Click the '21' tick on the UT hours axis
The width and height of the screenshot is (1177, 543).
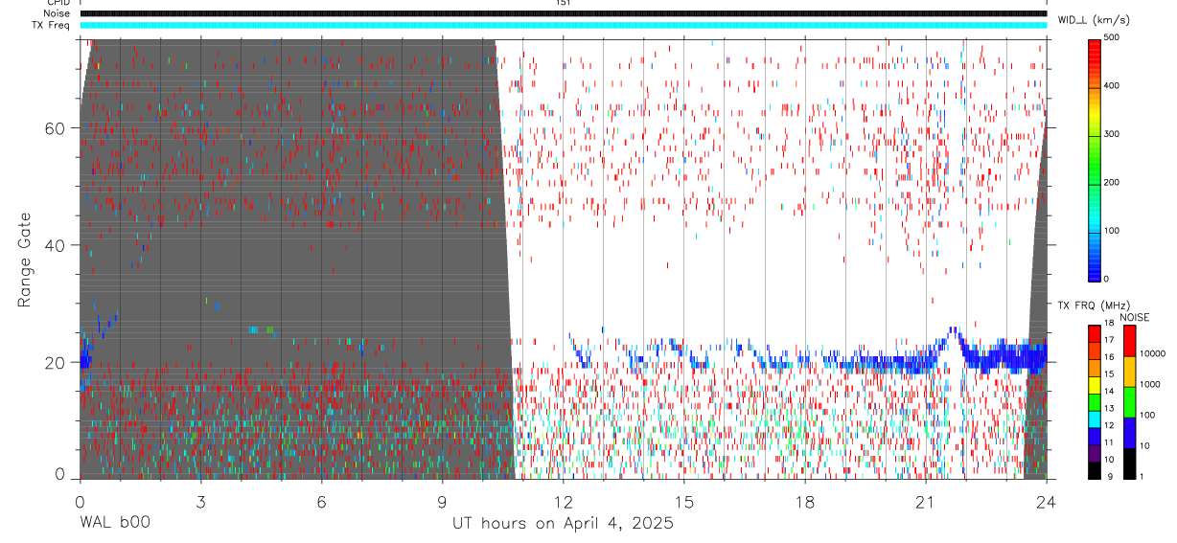(x=926, y=502)
